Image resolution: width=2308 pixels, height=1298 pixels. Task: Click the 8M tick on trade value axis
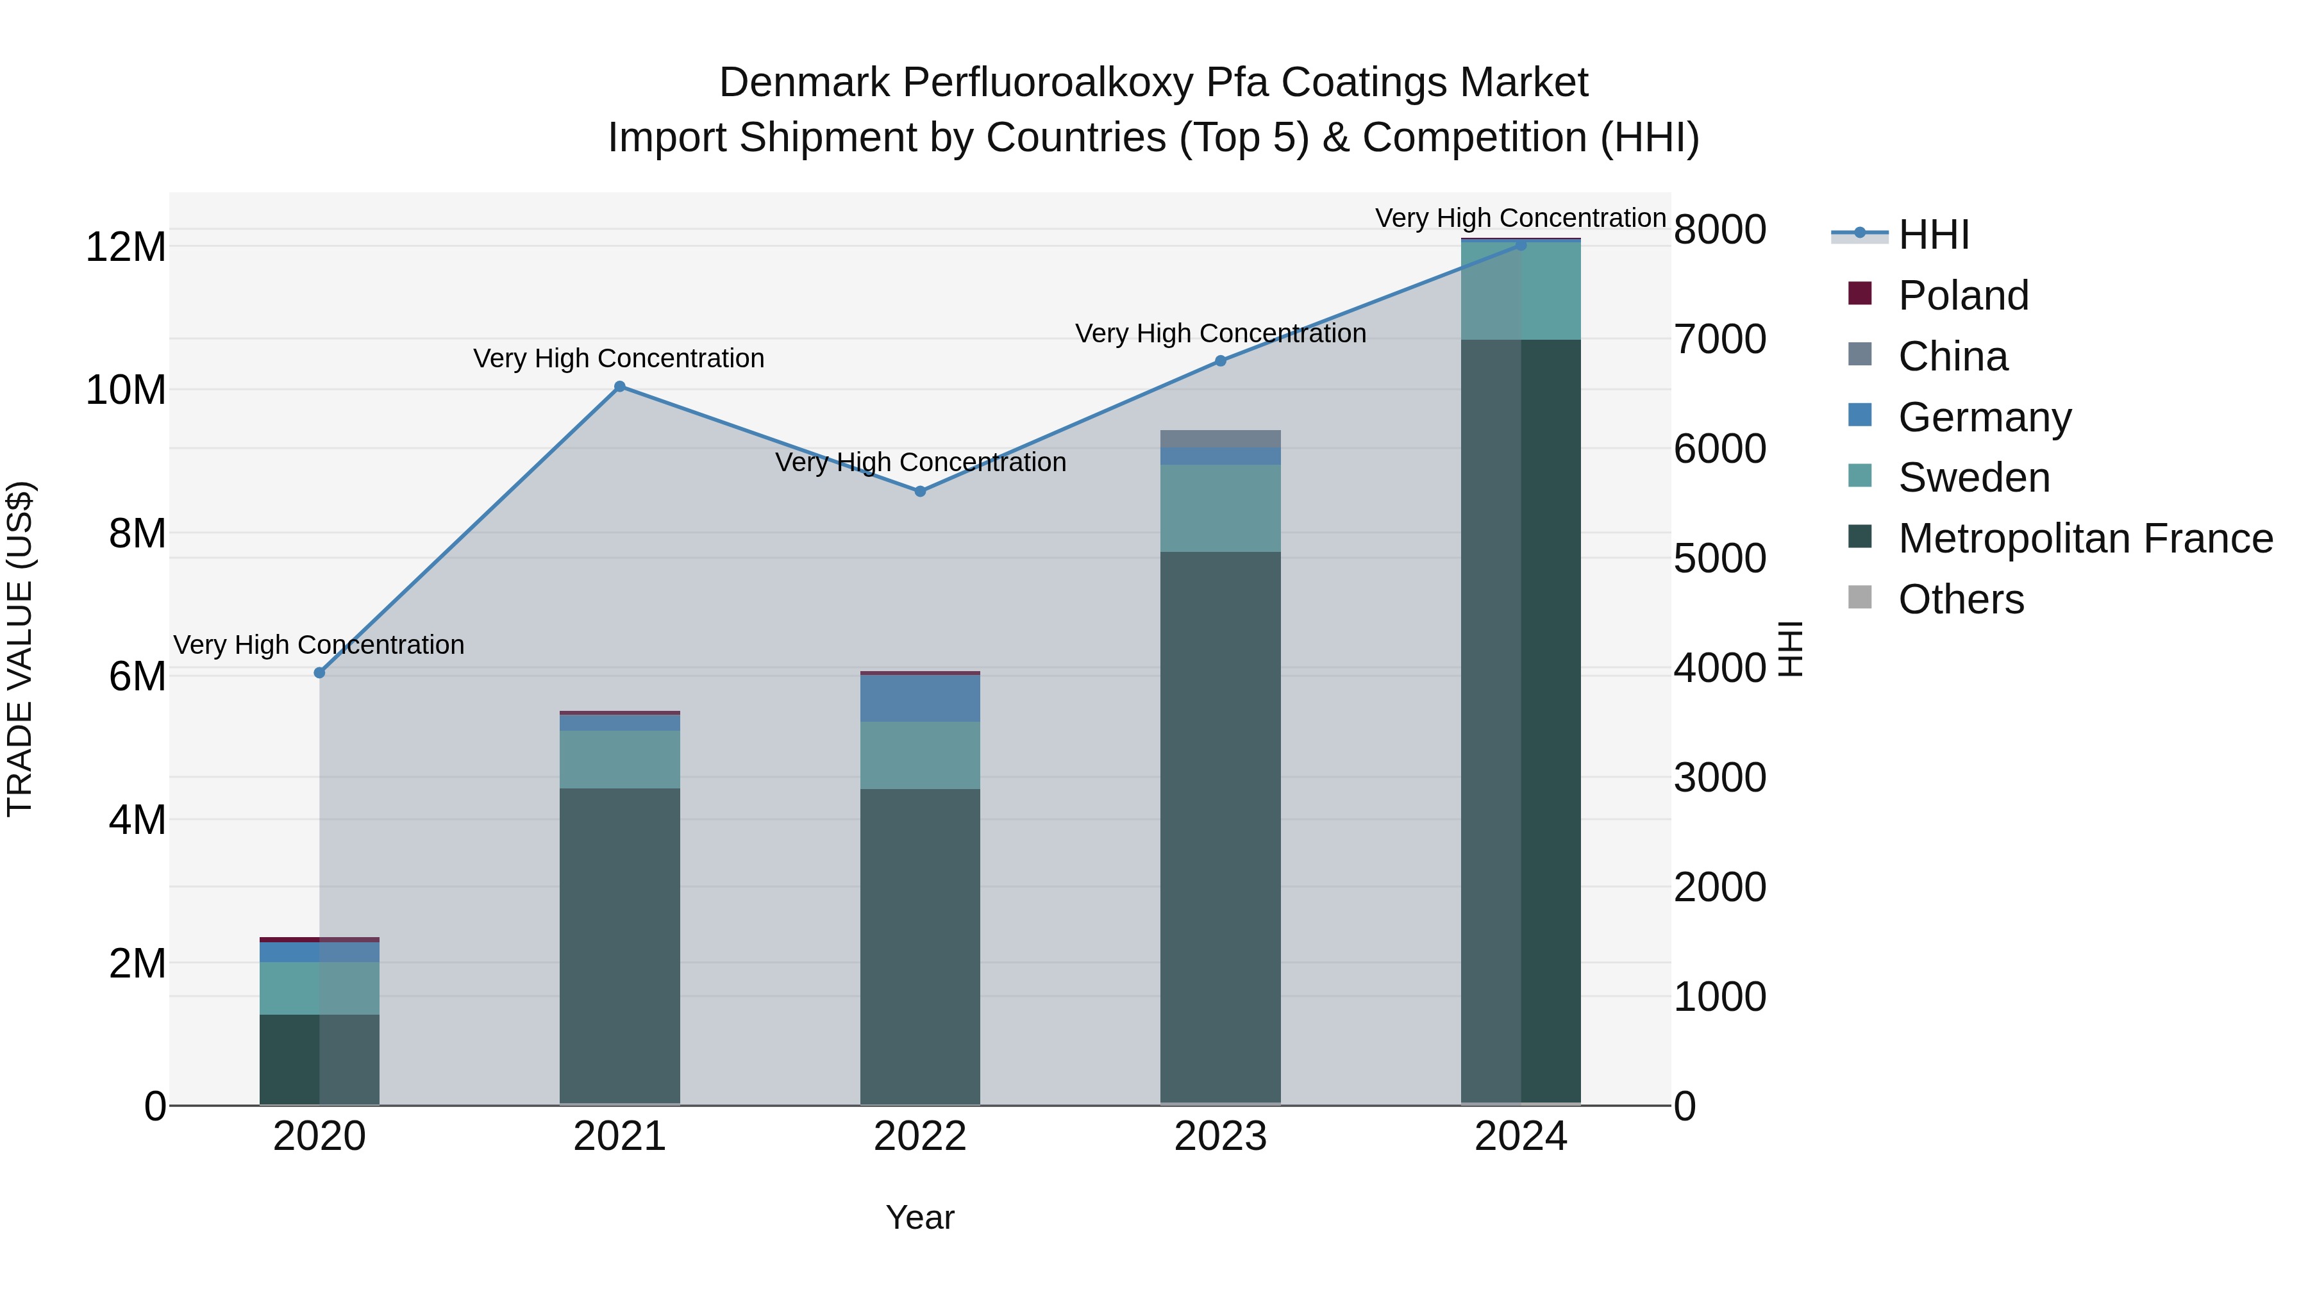(x=137, y=534)
